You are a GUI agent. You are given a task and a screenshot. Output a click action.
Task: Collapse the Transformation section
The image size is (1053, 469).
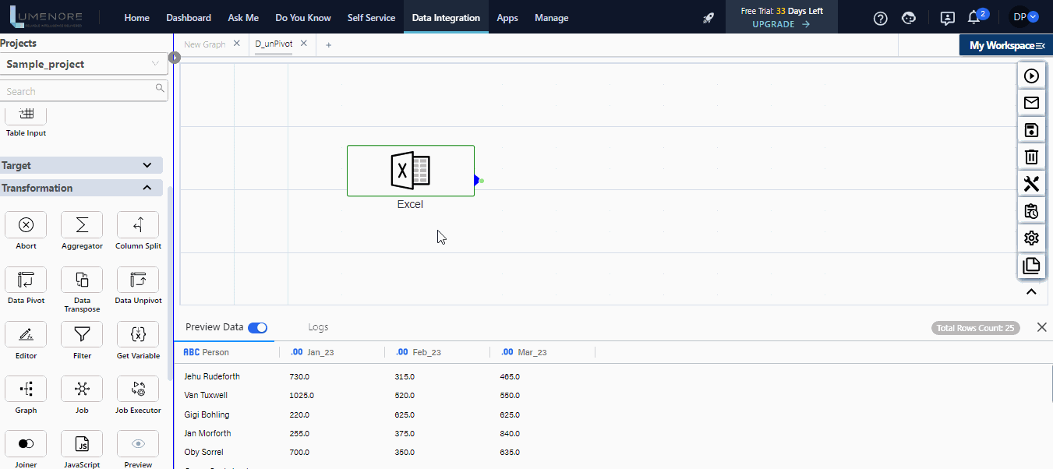[147, 187]
